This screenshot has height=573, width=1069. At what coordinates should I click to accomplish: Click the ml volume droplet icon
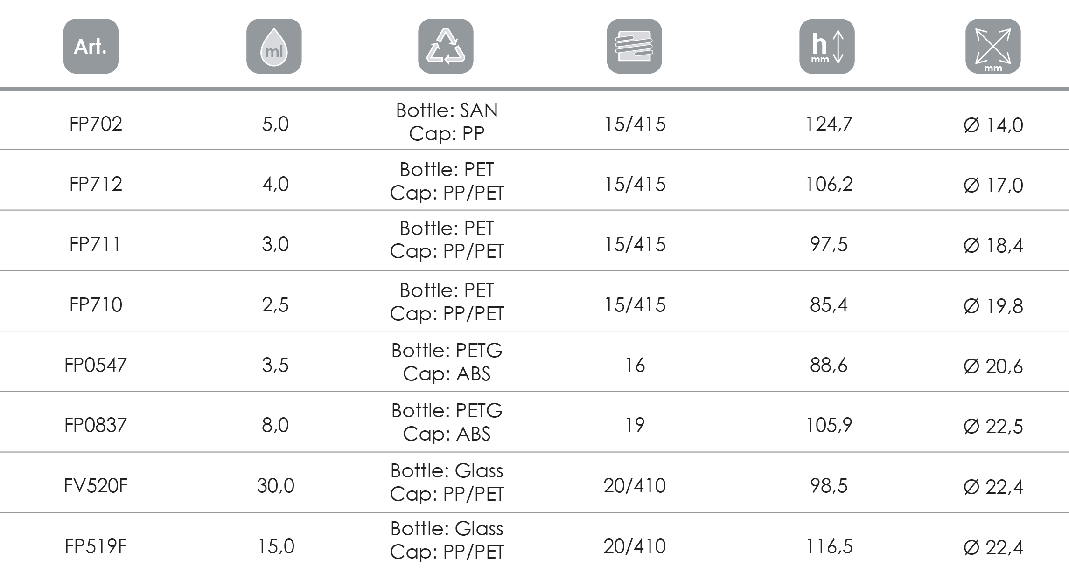(274, 47)
